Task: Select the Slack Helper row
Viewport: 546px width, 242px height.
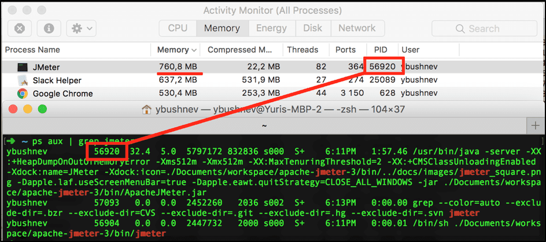Action: (x=231, y=80)
